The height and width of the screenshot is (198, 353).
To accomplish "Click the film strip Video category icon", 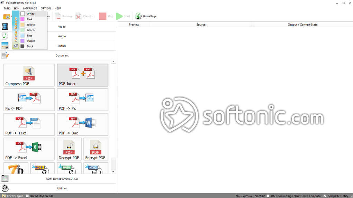I will coord(5,27).
